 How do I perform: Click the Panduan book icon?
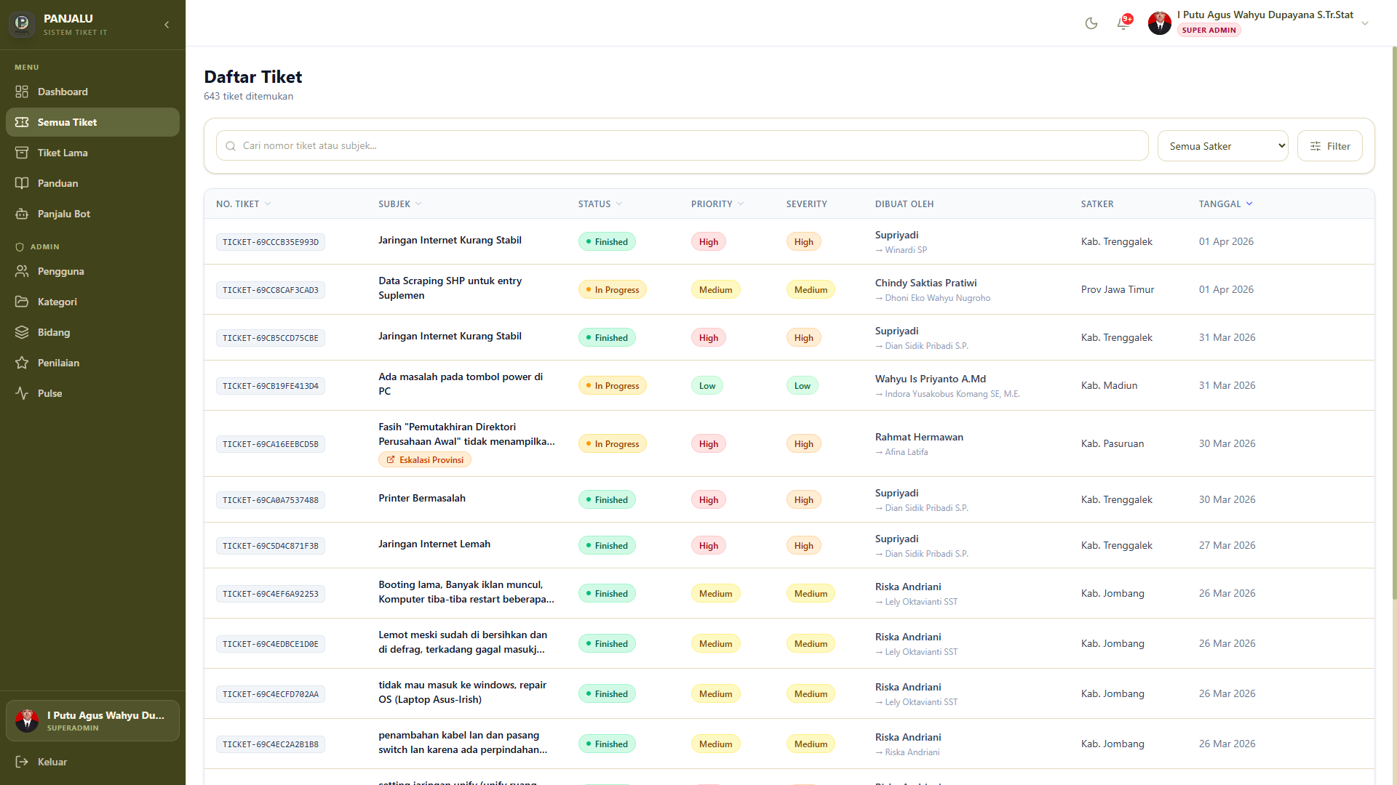coord(22,183)
